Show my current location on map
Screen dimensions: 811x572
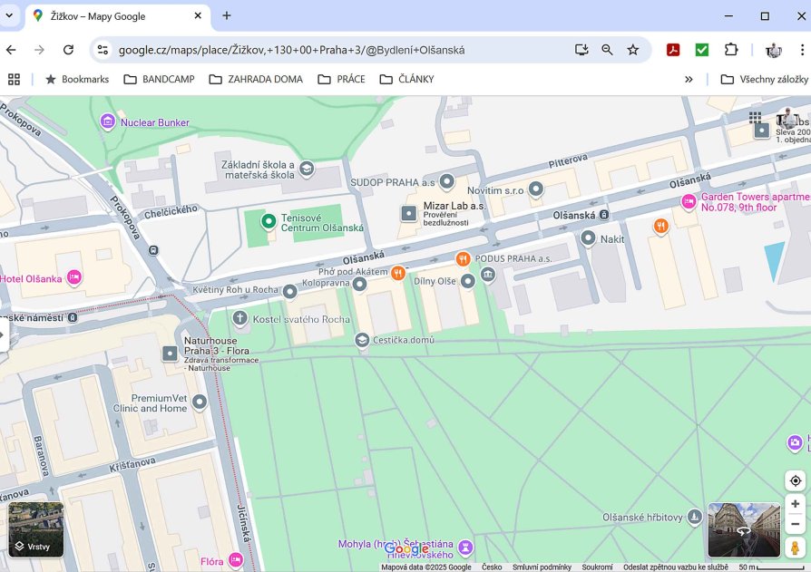[x=796, y=481]
